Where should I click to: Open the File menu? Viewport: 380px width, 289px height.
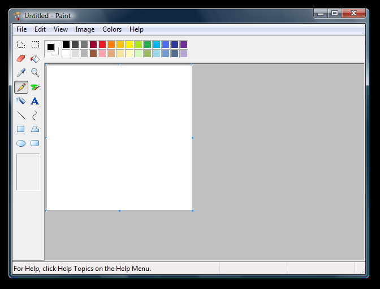[x=21, y=29]
